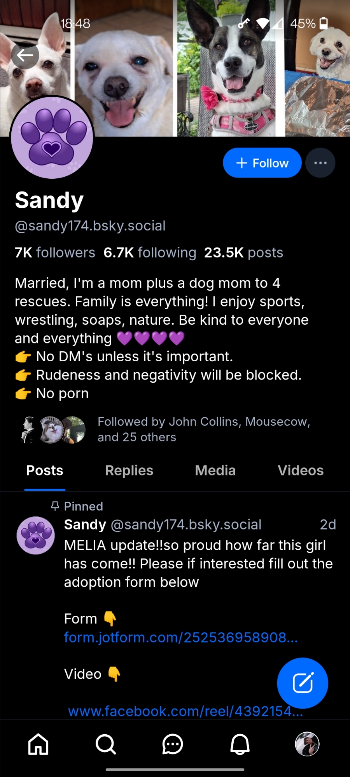Open the Facebook reel link
The height and width of the screenshot is (777, 350).
click(185, 711)
